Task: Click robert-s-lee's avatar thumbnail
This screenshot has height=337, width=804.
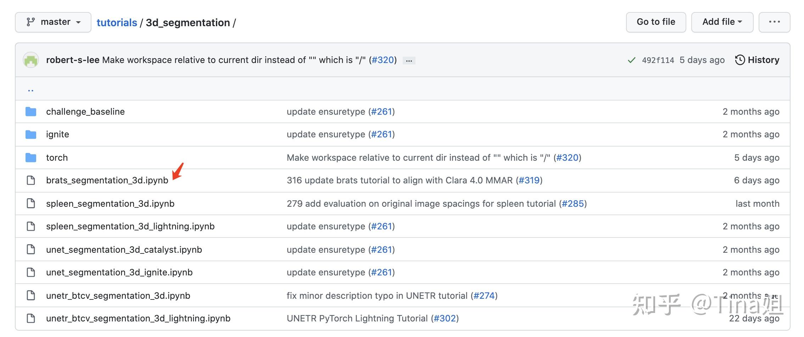Action: (30, 60)
